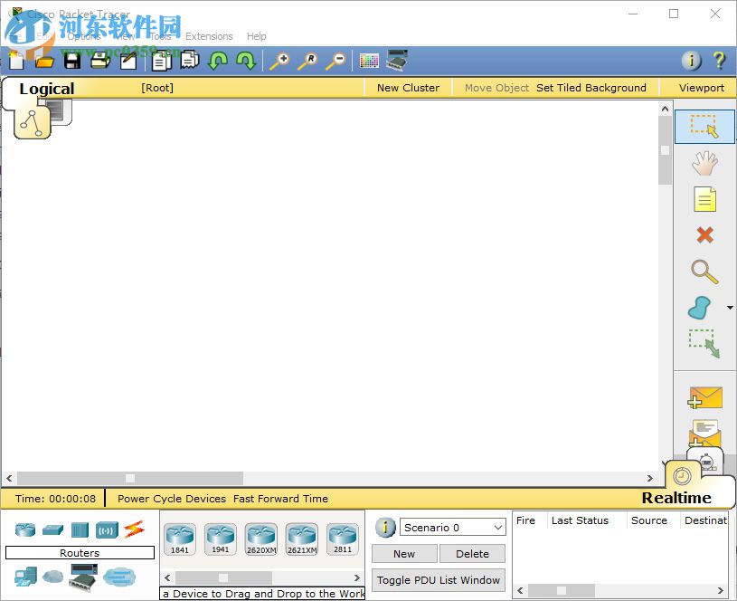Activate the Selection rectangle tool
Viewport: 737px width, 601px height.
click(704, 127)
